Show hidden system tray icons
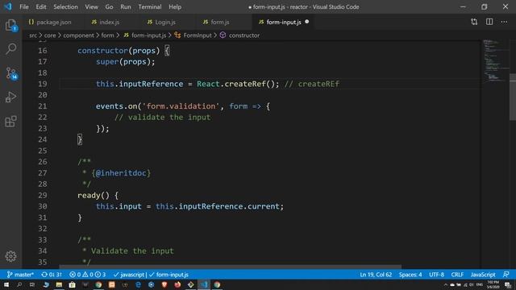The height and width of the screenshot is (290, 516). click(446, 284)
